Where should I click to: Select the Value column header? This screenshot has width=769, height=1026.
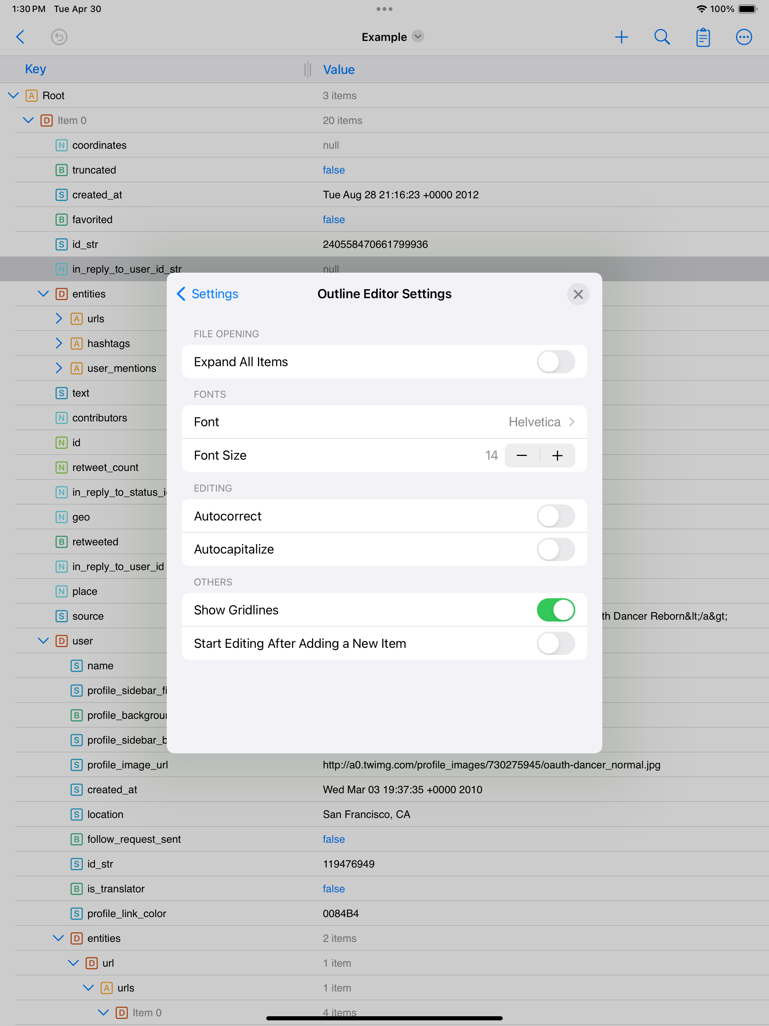[x=339, y=69]
